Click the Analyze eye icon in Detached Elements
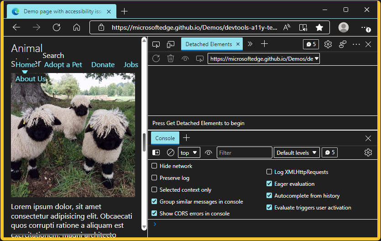 click(x=185, y=58)
